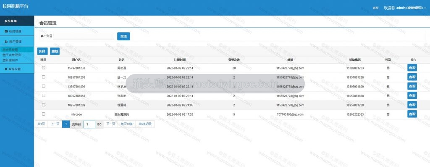Click username cell 15797881233
Screen dimensions: 430x167
pyautogui.click(x=76, y=68)
